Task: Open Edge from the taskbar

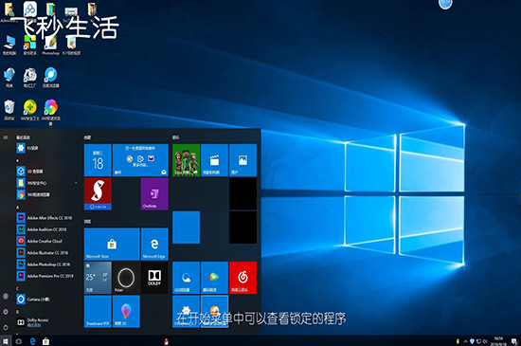Action: (x=32, y=341)
